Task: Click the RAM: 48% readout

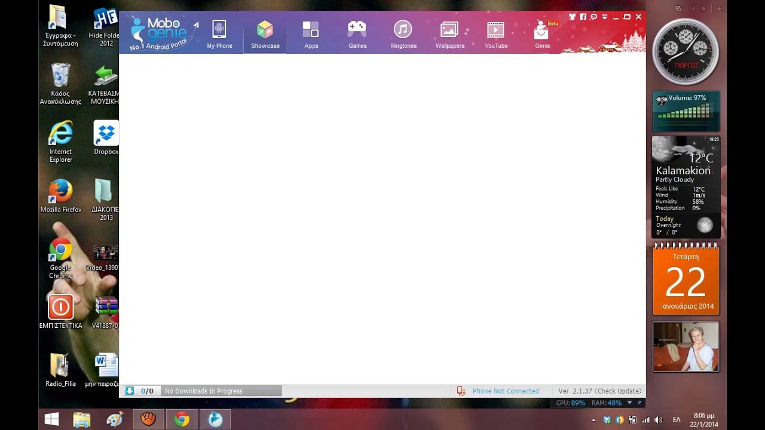Action: 606,403
